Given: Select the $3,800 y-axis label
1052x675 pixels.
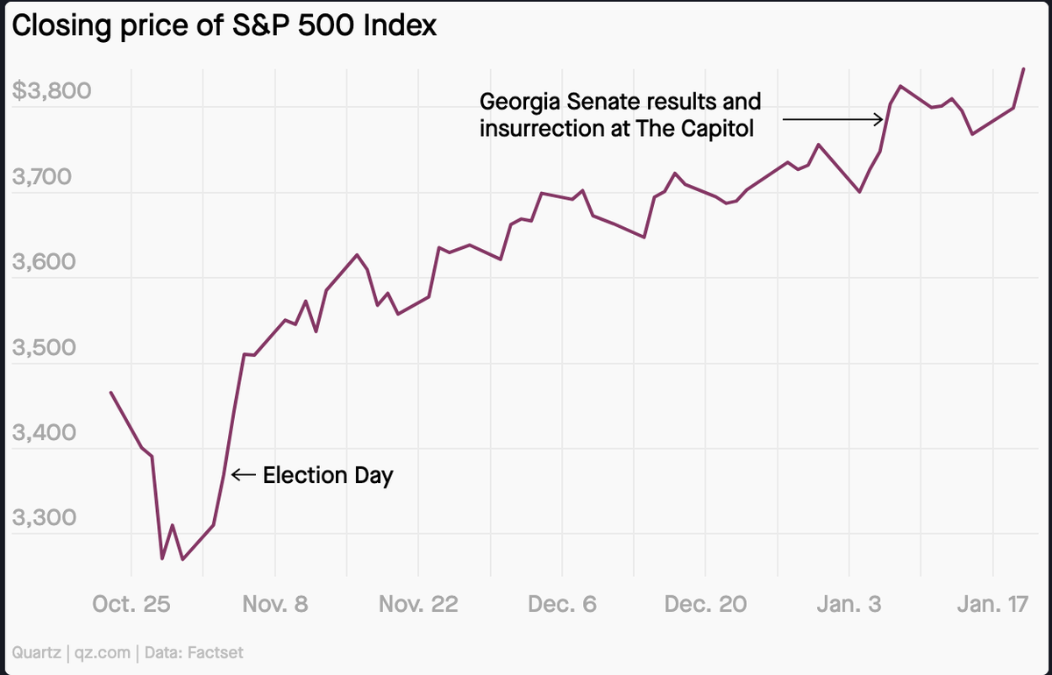Looking at the screenshot, I should click(x=53, y=91).
